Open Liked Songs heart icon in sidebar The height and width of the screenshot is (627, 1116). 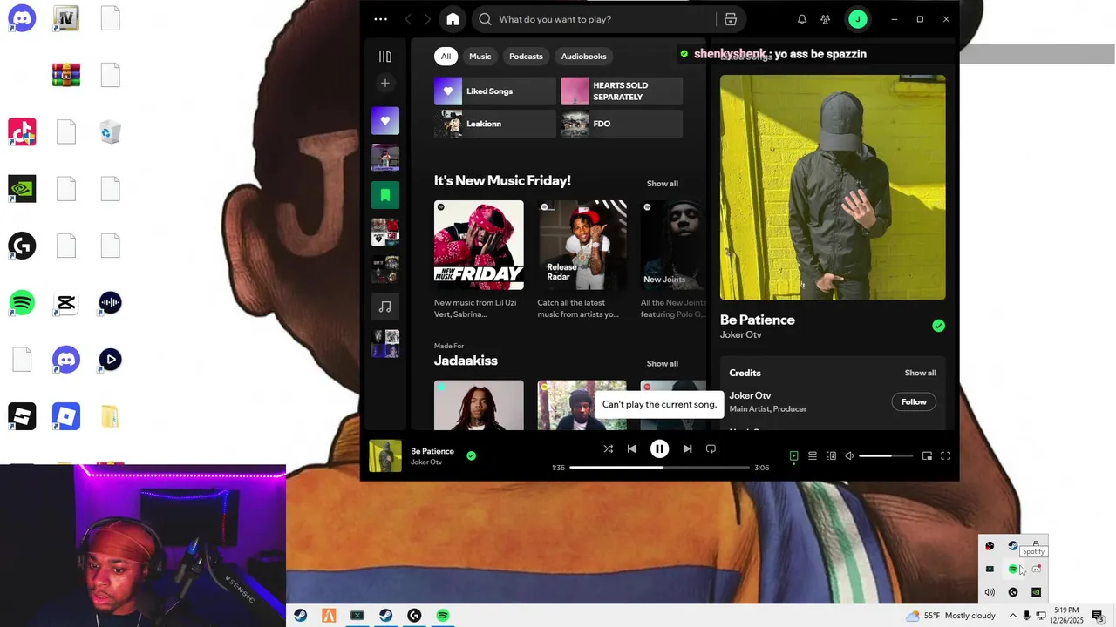coord(385,121)
